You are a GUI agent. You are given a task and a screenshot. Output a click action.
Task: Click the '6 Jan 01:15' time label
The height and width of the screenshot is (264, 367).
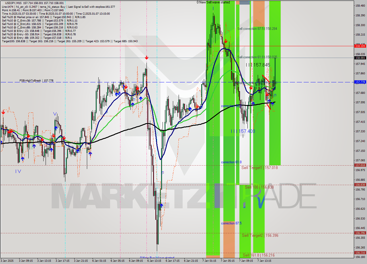99,261
